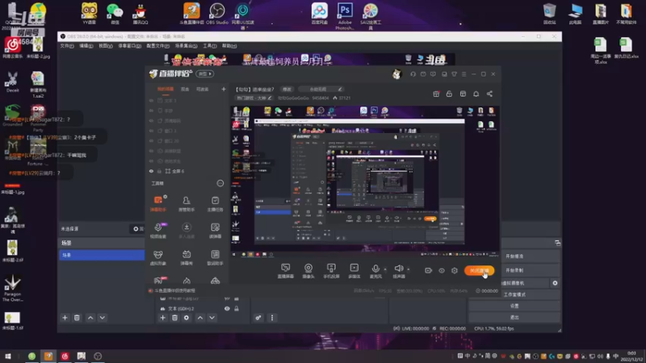Click the headset support icon in title bar
The image size is (646, 363).
pos(413,74)
